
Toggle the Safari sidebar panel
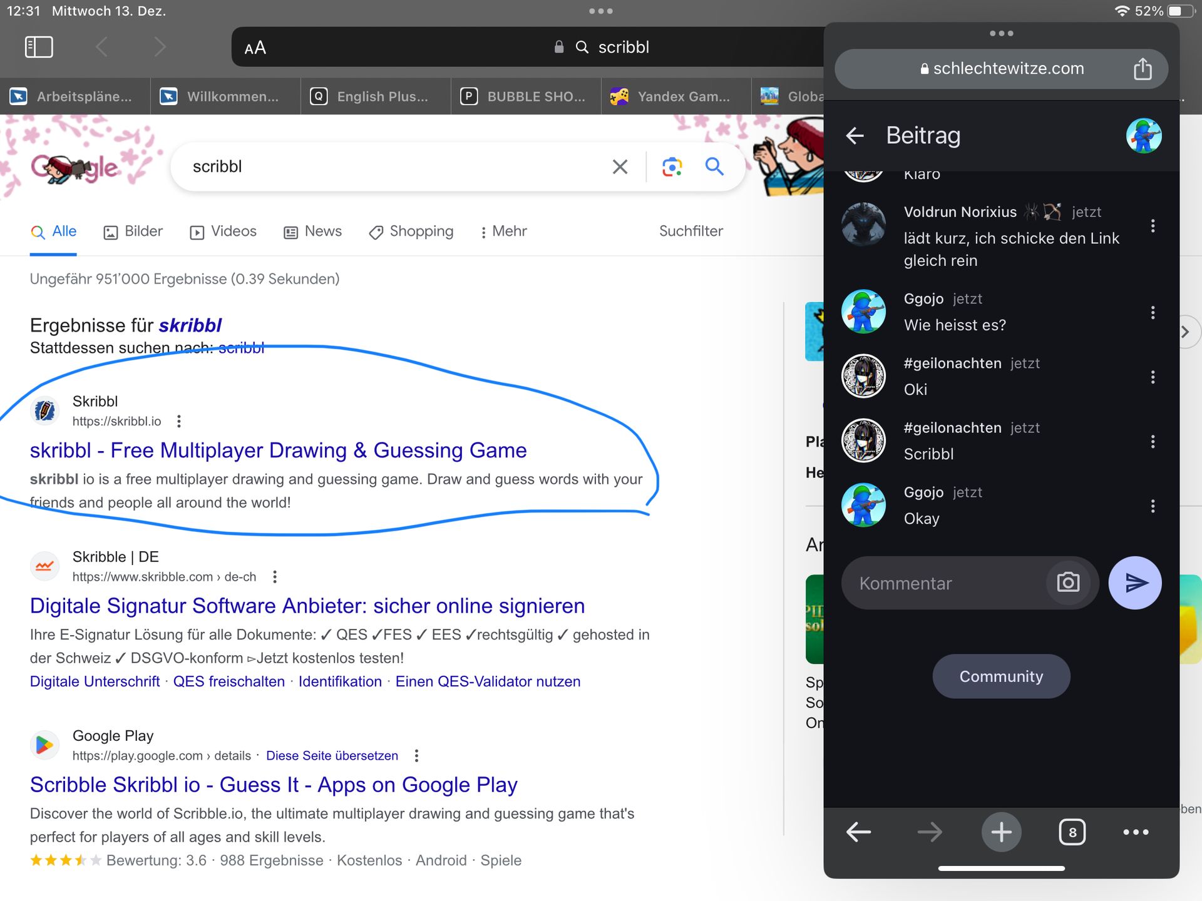tap(39, 47)
